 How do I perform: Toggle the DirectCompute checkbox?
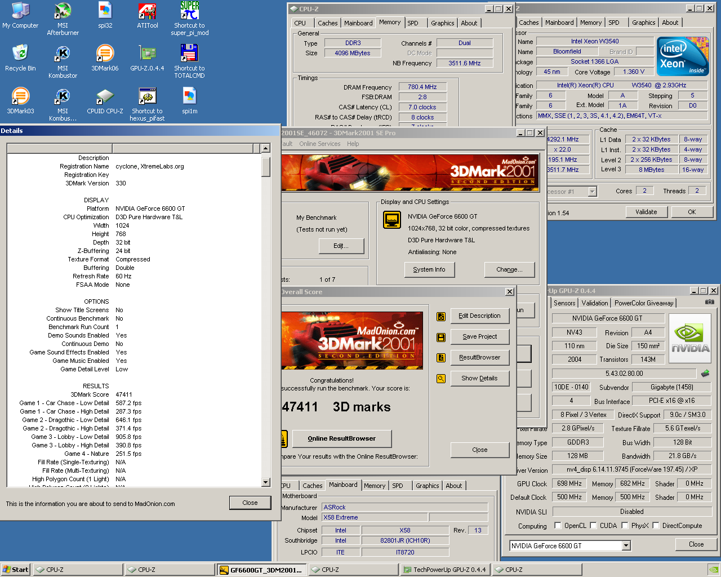656,526
